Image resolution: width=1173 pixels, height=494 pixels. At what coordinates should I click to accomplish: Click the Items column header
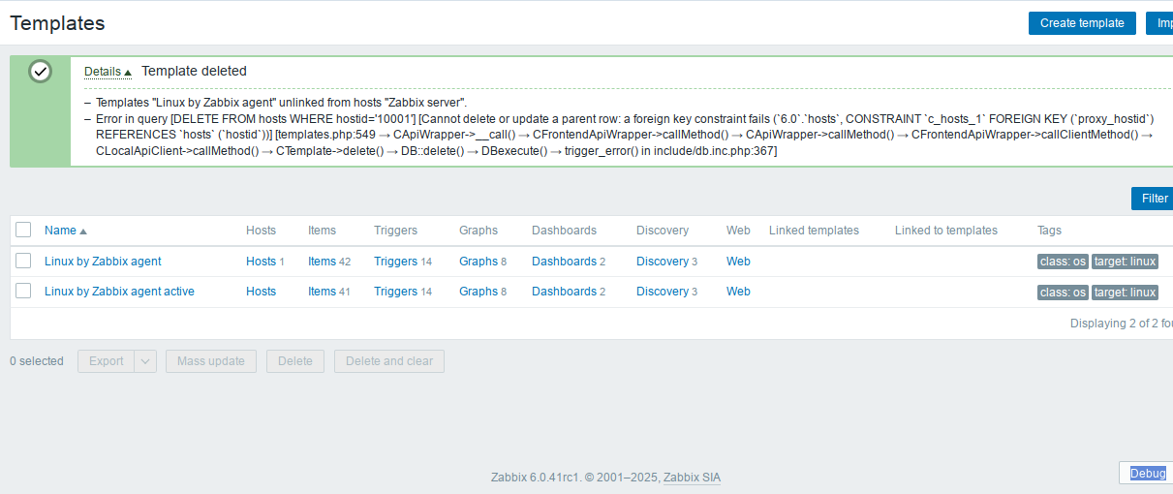coord(323,231)
